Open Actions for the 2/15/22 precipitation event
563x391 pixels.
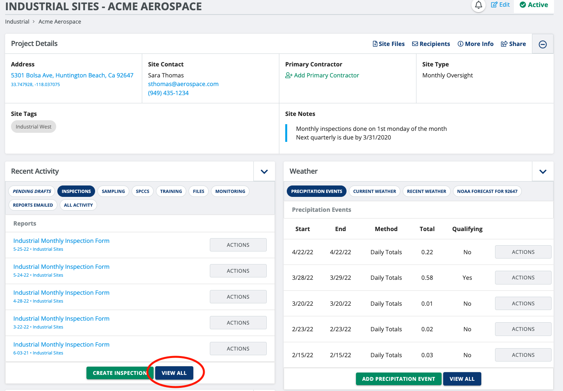coord(523,355)
